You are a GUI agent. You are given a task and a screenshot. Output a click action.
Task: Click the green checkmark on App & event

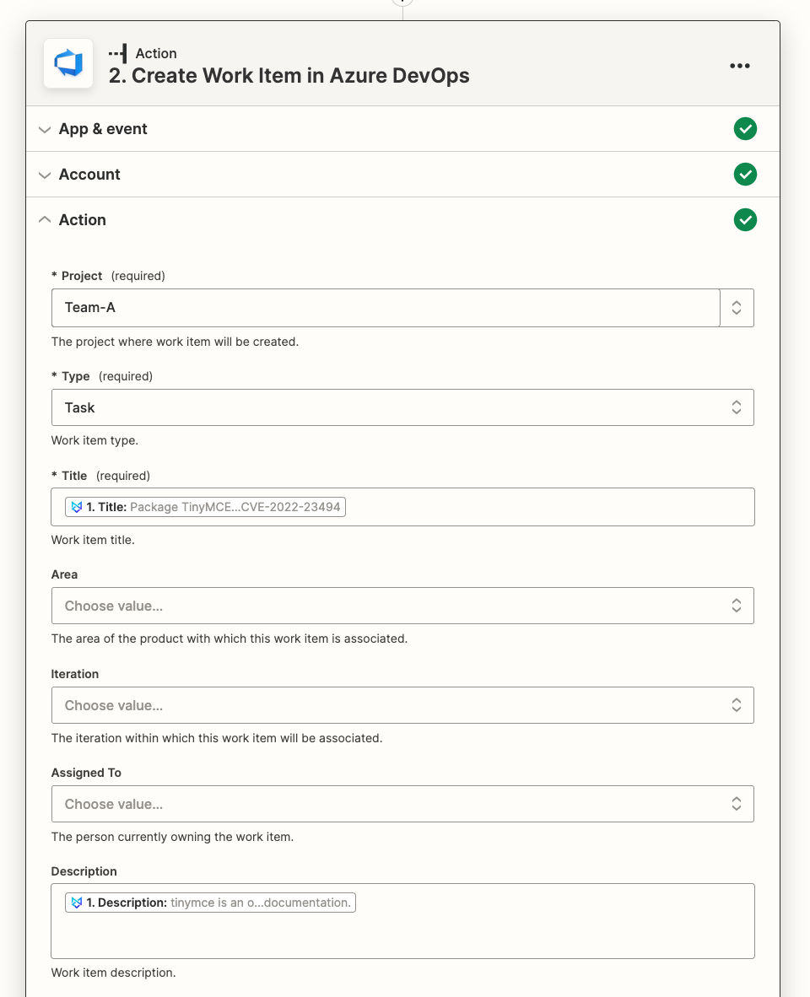pyautogui.click(x=745, y=129)
